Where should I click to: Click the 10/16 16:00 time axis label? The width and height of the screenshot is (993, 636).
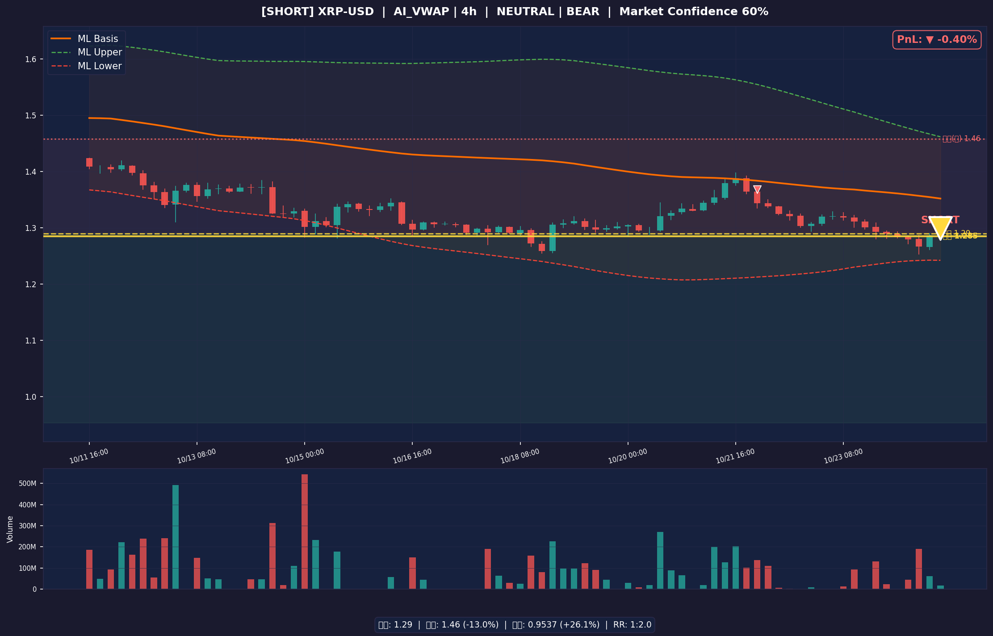[x=412, y=456]
